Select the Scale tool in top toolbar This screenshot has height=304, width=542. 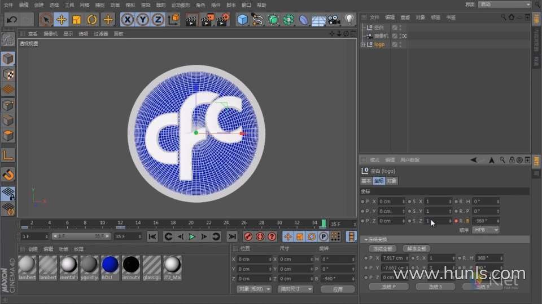pos(76,20)
